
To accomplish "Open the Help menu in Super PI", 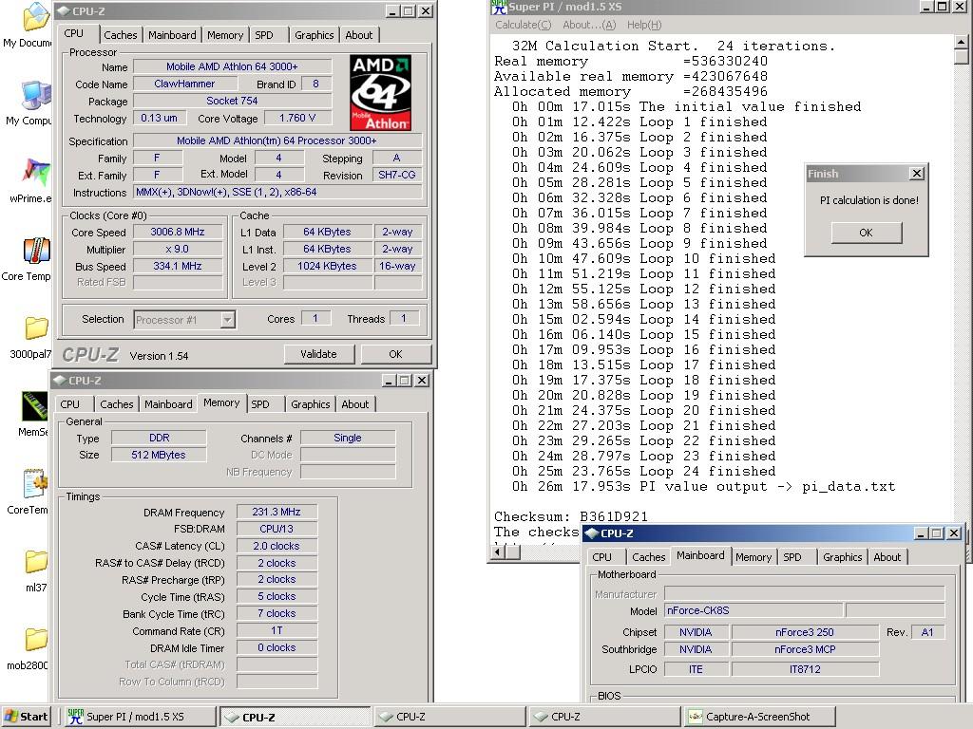I will 644,25.
